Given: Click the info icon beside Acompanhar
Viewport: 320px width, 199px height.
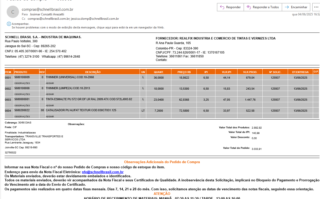Looking at the screenshot, I should click(9, 24).
